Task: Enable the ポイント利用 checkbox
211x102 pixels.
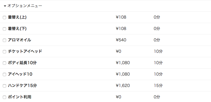Action: 4,97
